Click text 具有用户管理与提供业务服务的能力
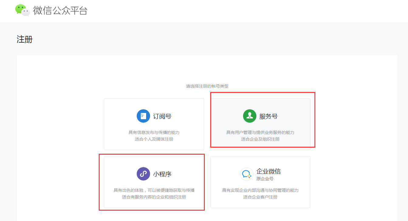The height and width of the screenshot is (221, 408). click(260, 132)
